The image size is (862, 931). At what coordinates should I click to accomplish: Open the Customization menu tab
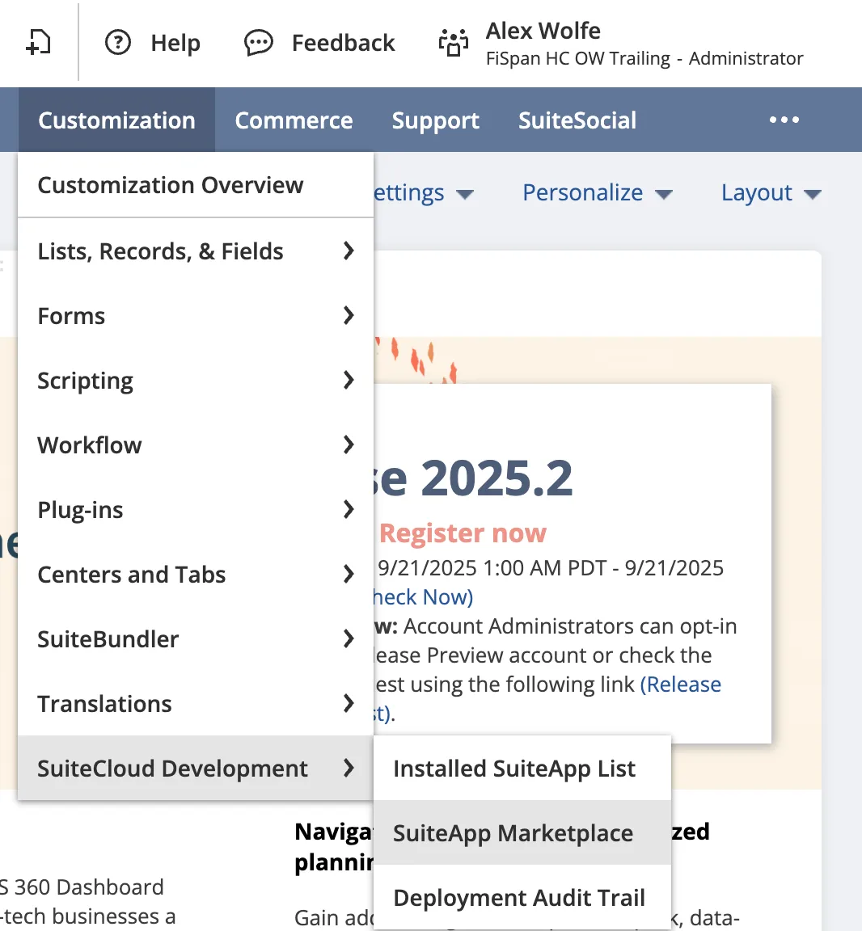(116, 120)
